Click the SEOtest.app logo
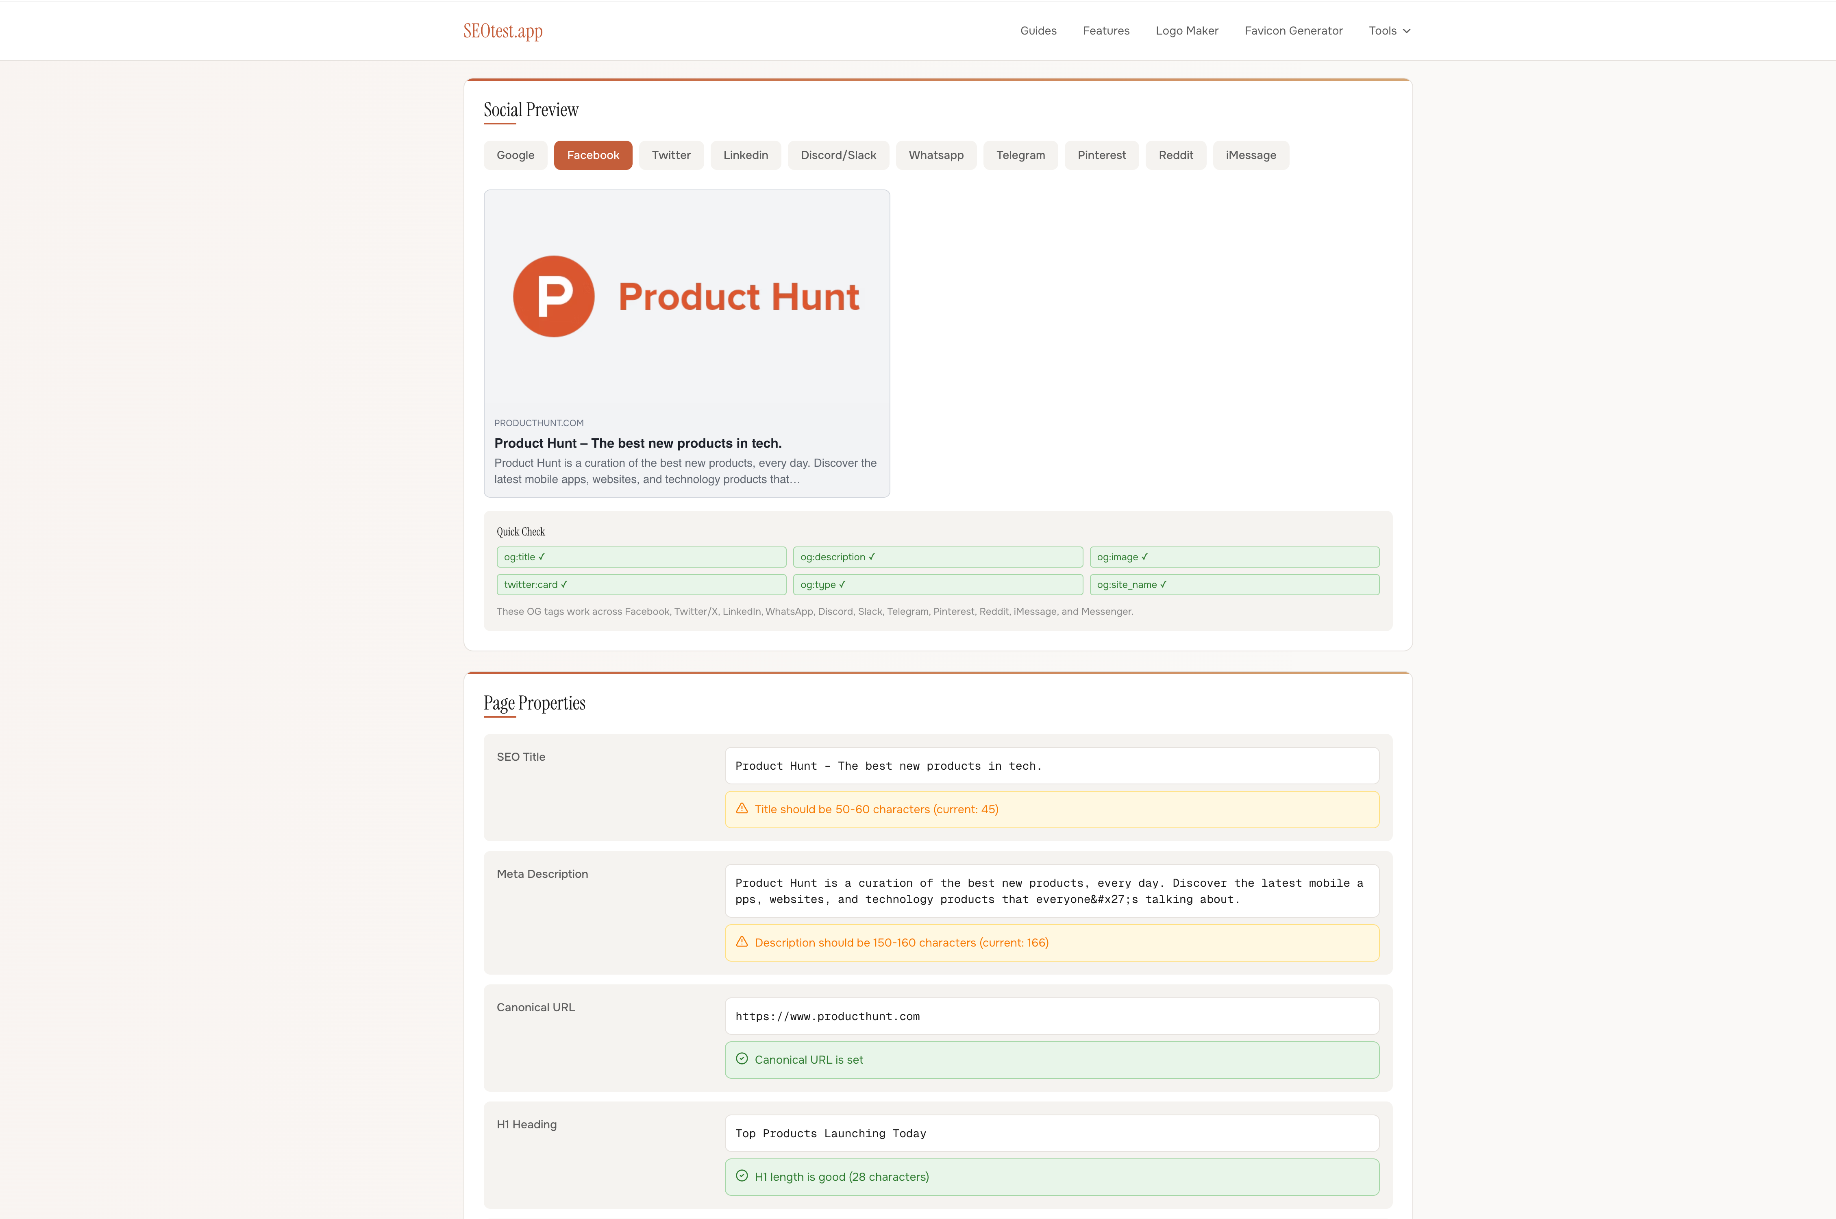The width and height of the screenshot is (1836, 1219). [503, 30]
